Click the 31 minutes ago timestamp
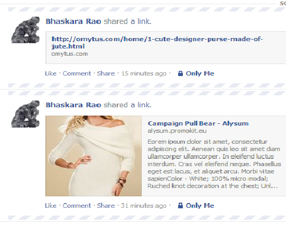The image size is (286, 226). pos(144,206)
